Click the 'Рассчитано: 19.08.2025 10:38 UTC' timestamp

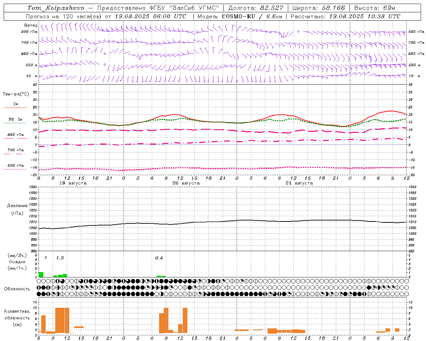coord(345,16)
